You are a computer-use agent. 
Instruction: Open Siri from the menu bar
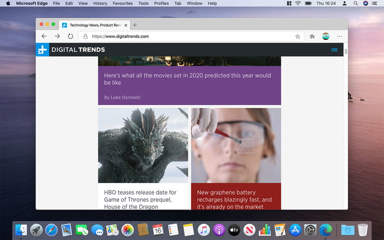click(x=365, y=3)
